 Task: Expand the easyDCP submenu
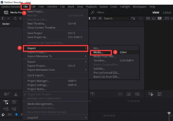pos(55,118)
